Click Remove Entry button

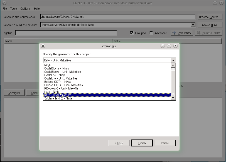tap(208, 33)
